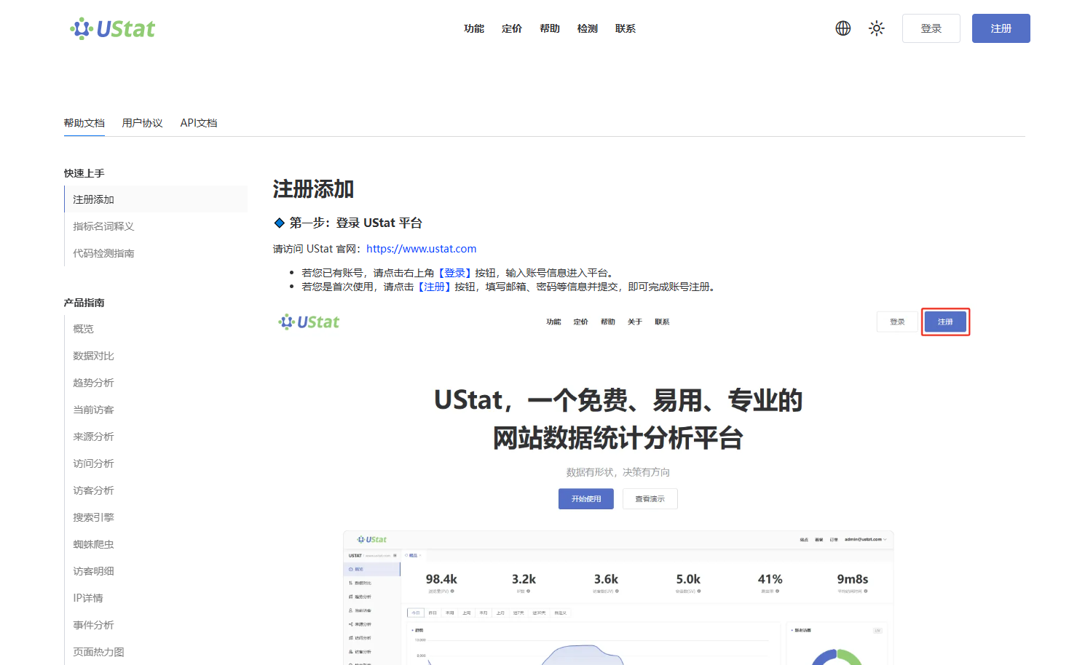Select 指标名词释义 in the sidebar

pos(156,226)
